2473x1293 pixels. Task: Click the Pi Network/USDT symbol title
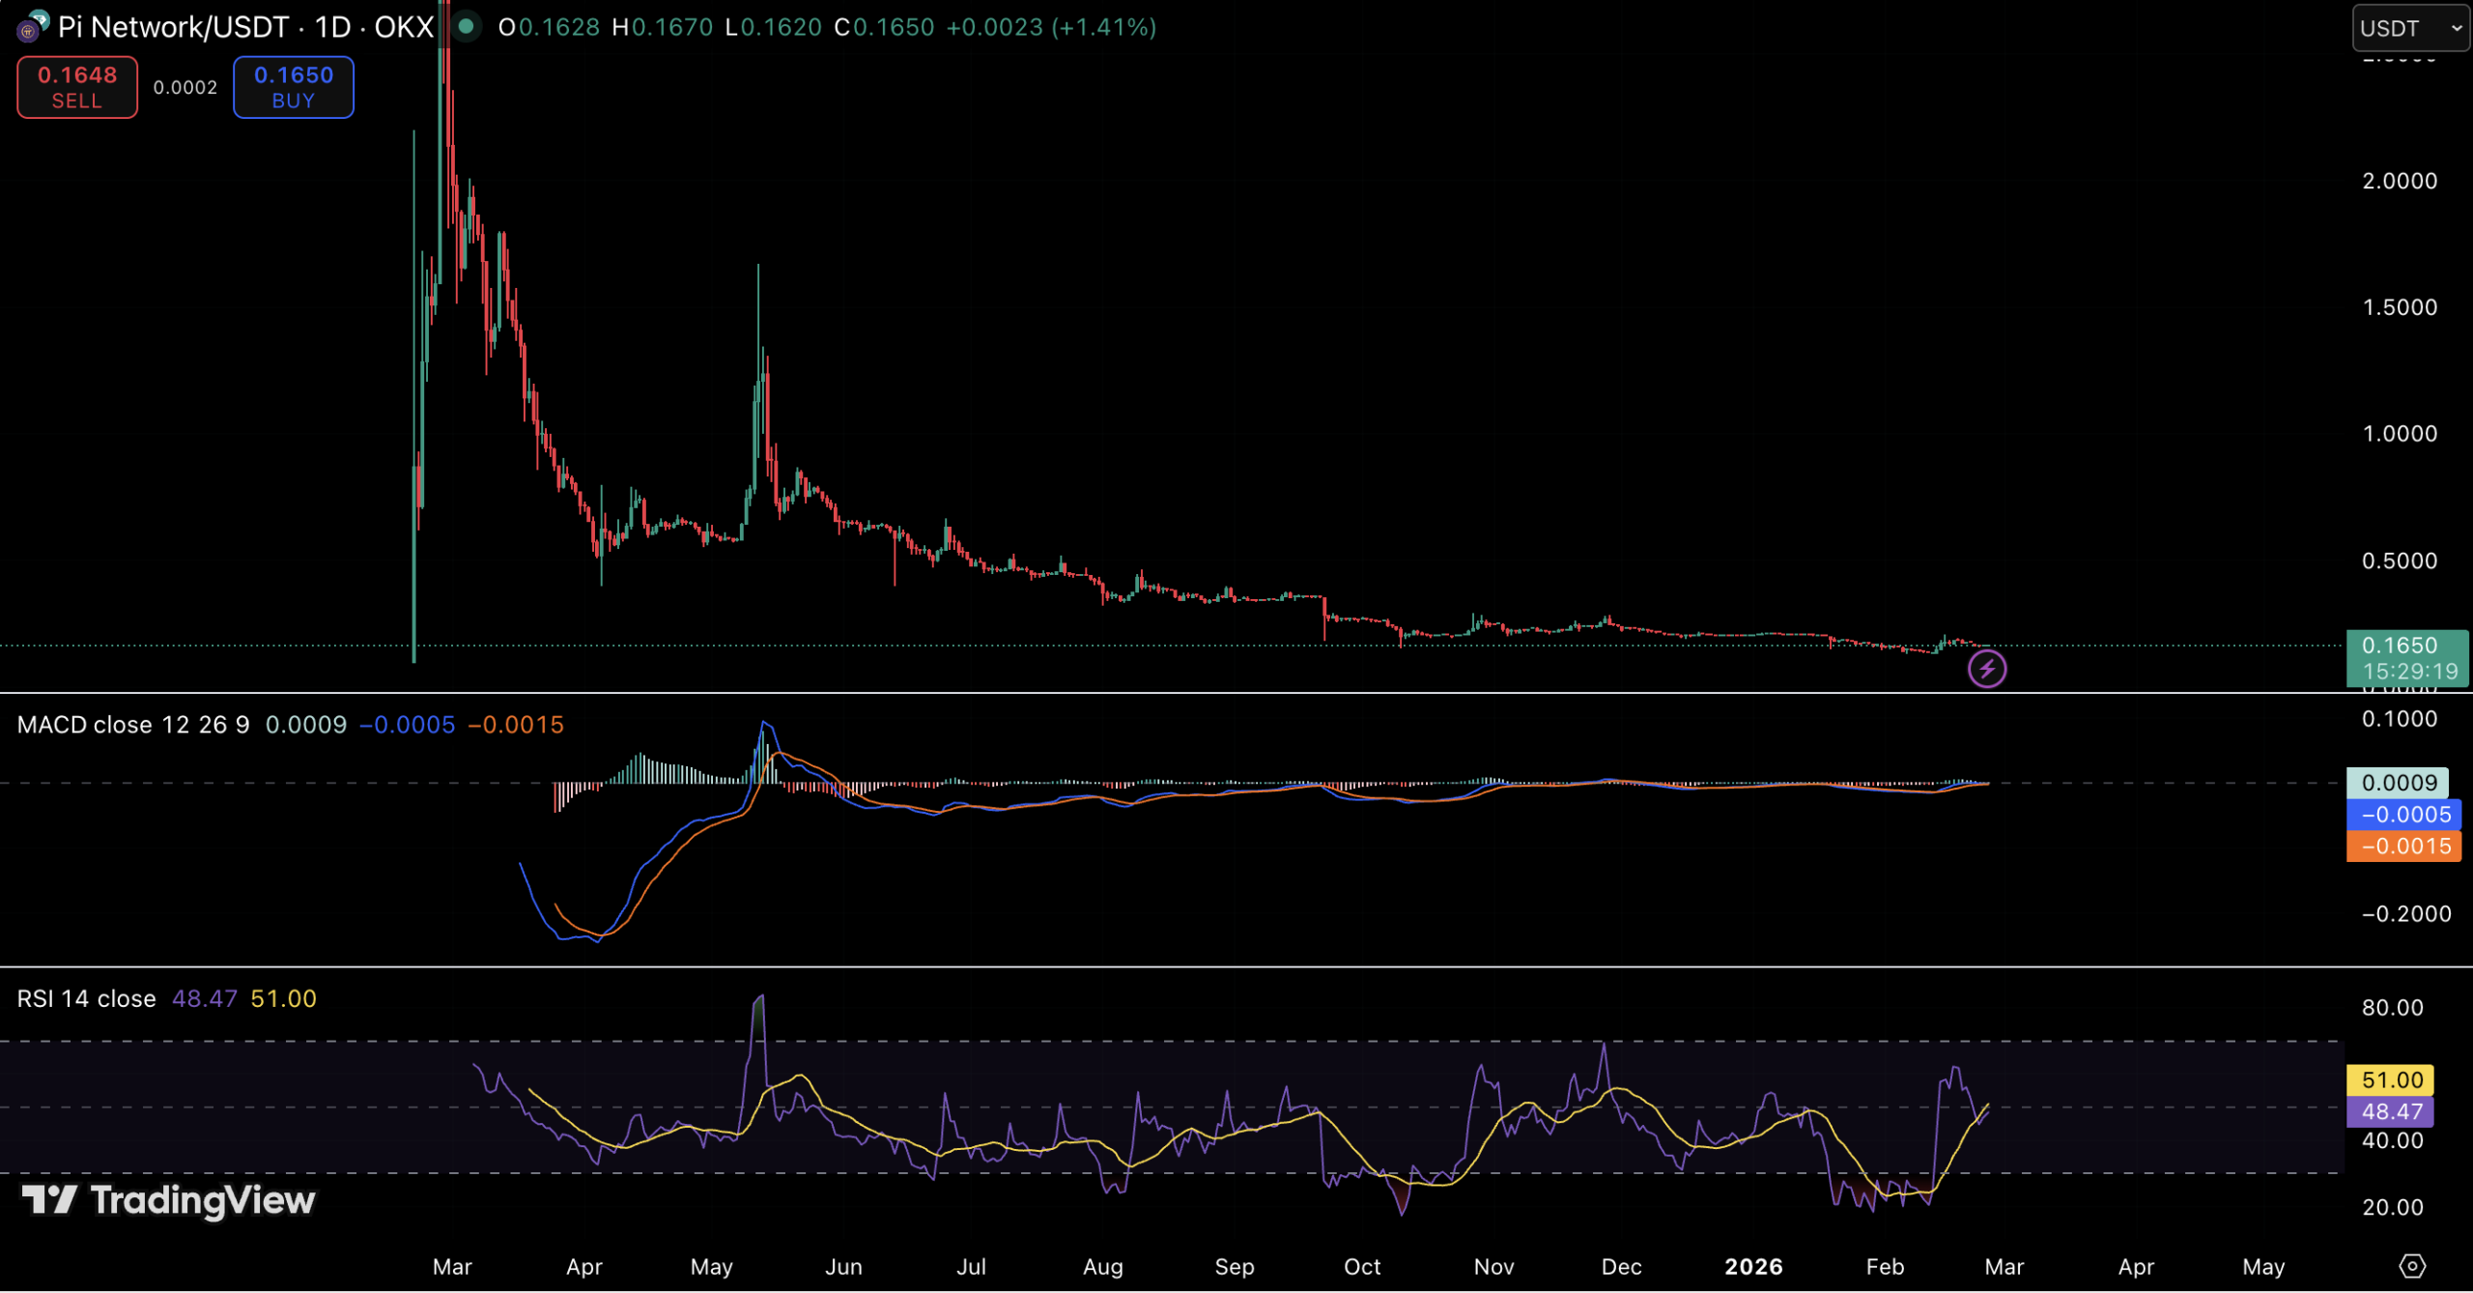pos(172,27)
